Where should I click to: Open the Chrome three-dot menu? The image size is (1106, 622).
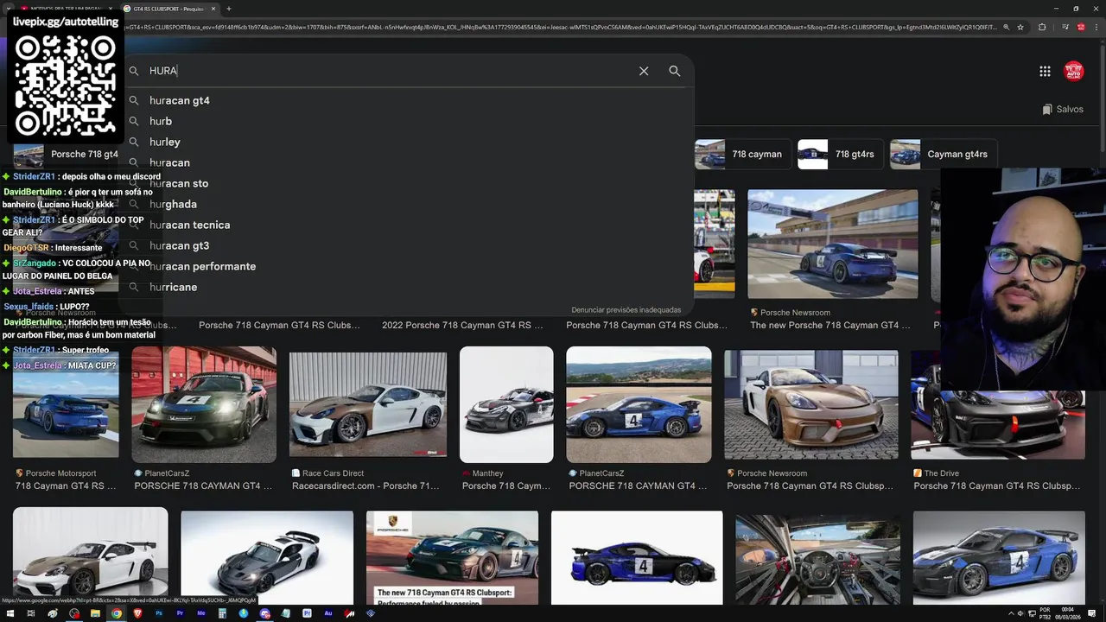click(1096, 27)
